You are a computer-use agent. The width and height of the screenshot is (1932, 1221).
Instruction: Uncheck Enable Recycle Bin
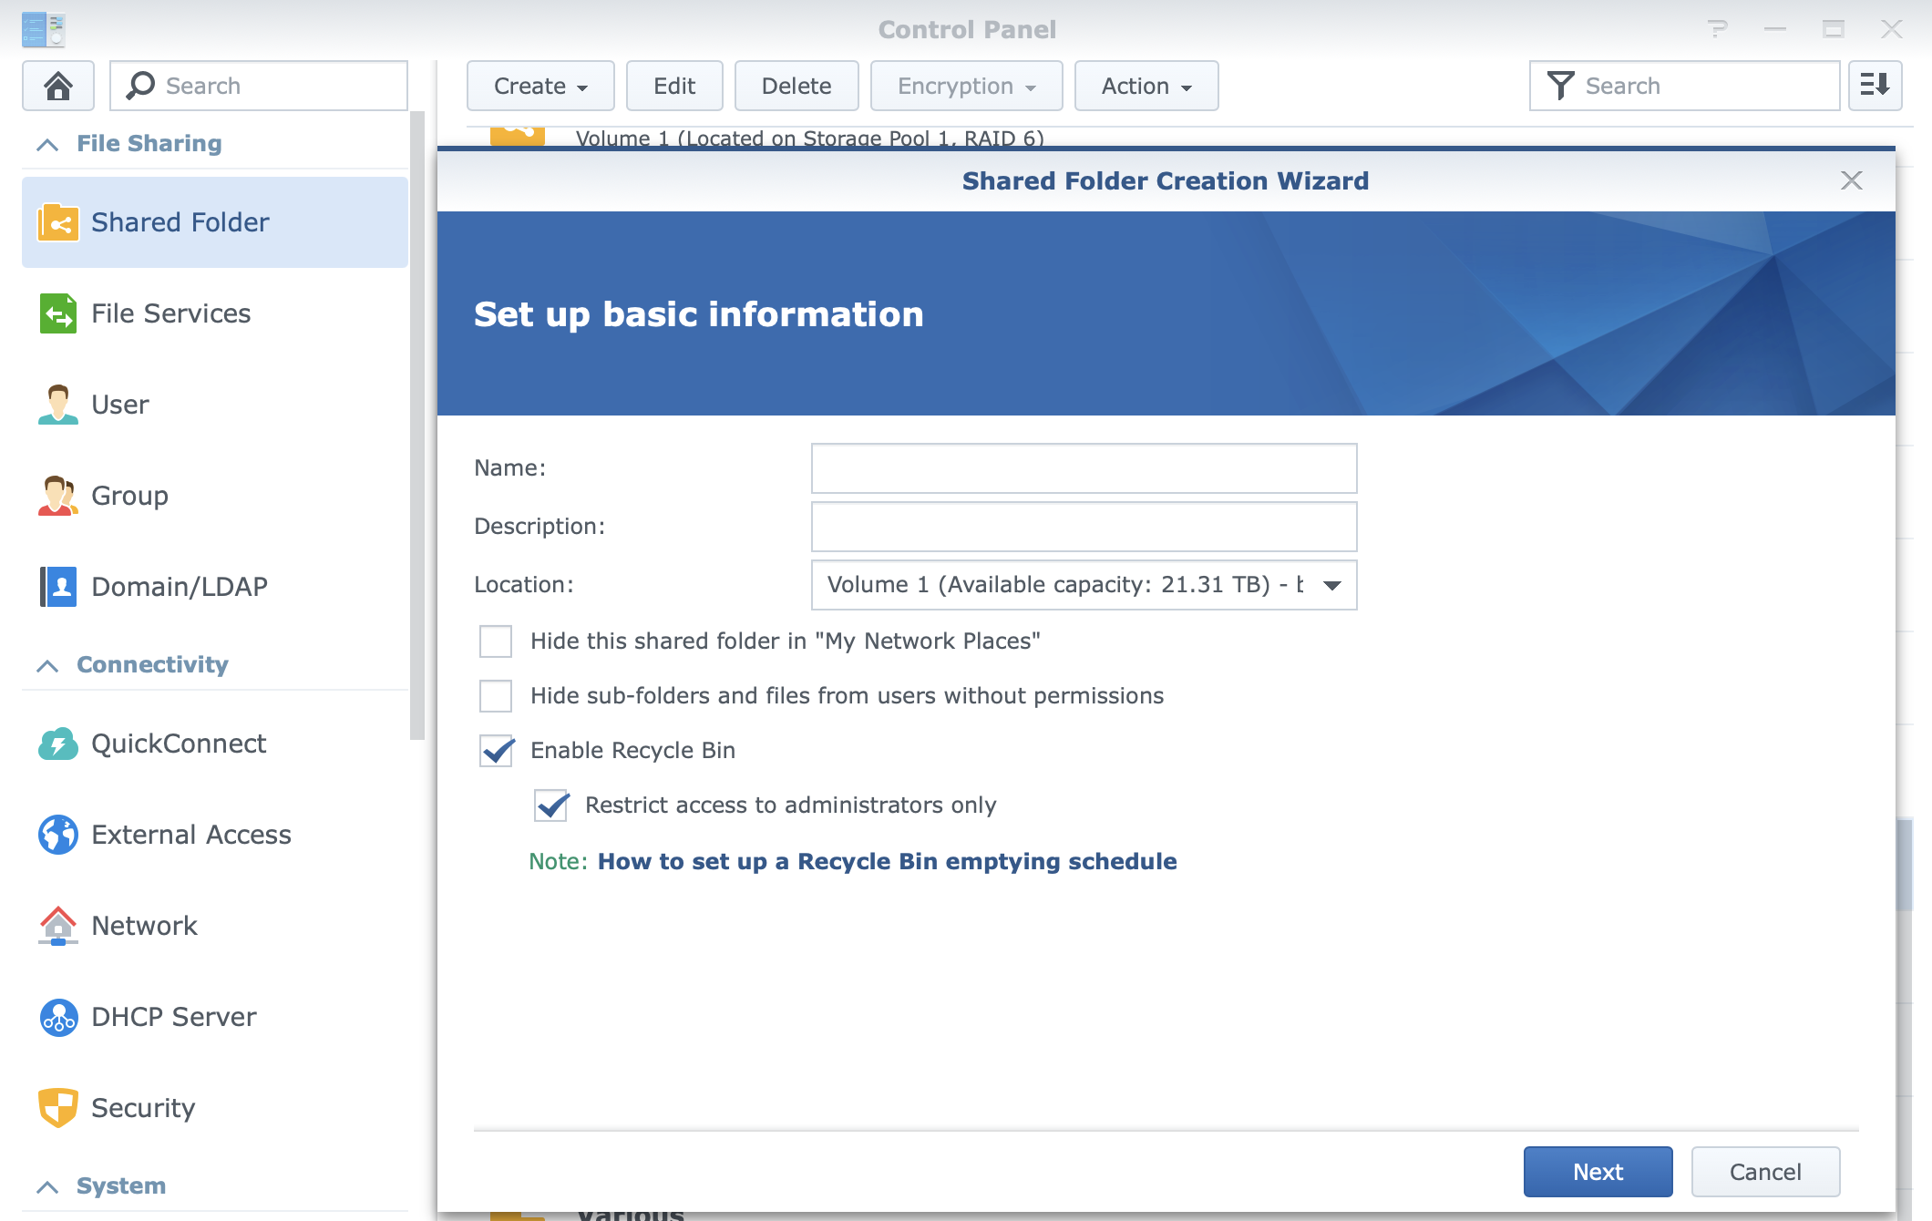pyautogui.click(x=496, y=751)
